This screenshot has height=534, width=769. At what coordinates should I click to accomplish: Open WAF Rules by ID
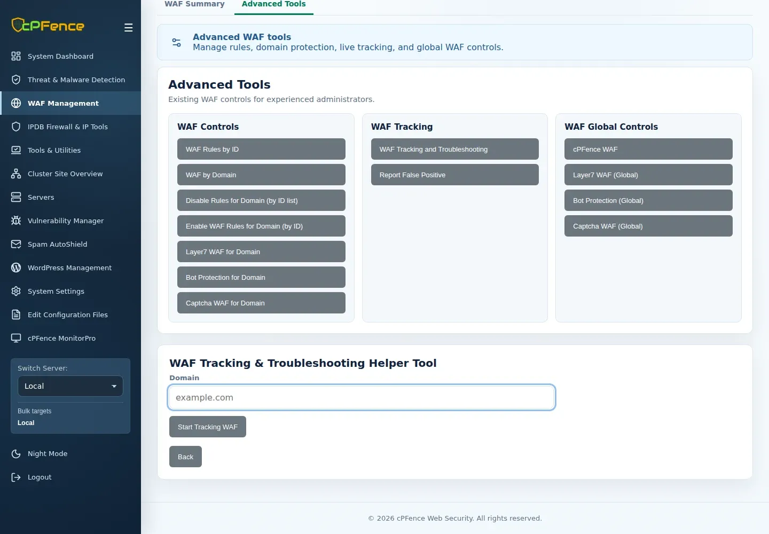click(261, 149)
